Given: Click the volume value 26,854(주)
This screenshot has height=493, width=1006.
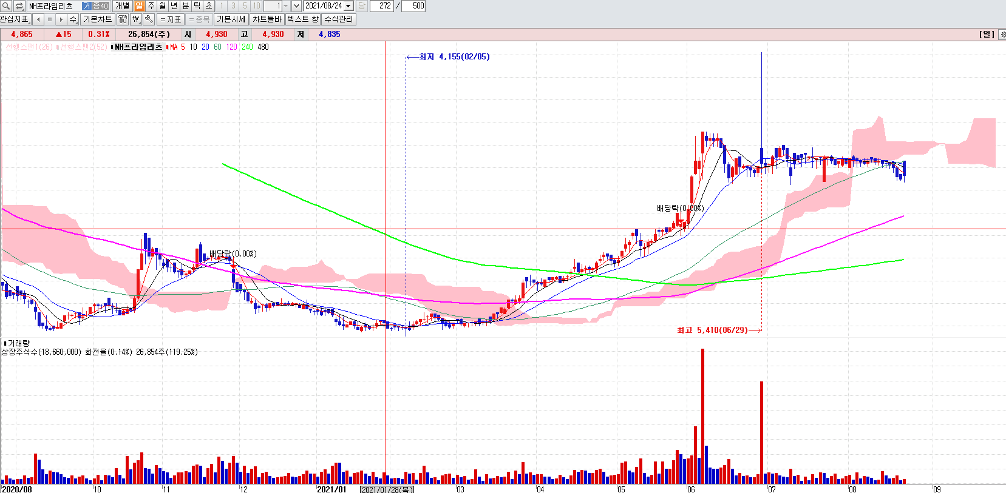Looking at the screenshot, I should coord(149,35).
